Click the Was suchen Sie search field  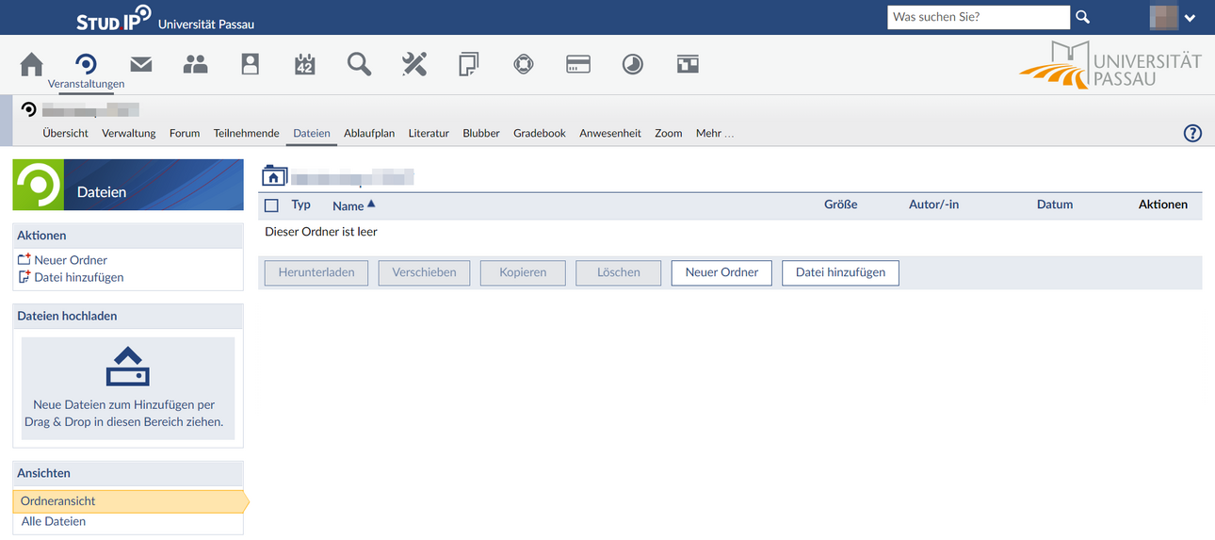(979, 17)
